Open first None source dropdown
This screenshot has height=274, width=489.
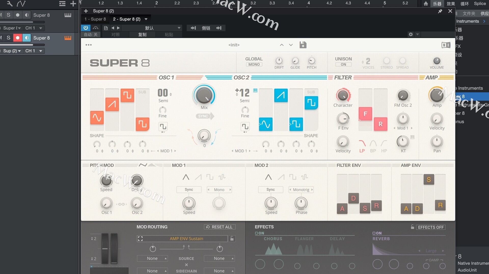[x=152, y=258]
